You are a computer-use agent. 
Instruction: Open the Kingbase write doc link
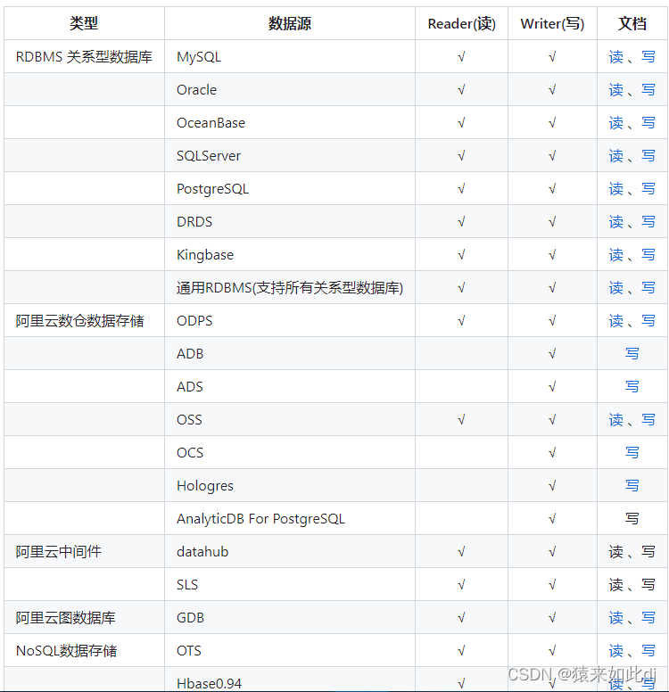coord(648,255)
